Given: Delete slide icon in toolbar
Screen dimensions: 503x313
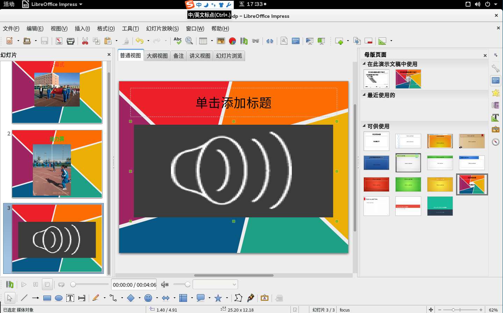Looking at the screenshot, I should click(x=368, y=41).
